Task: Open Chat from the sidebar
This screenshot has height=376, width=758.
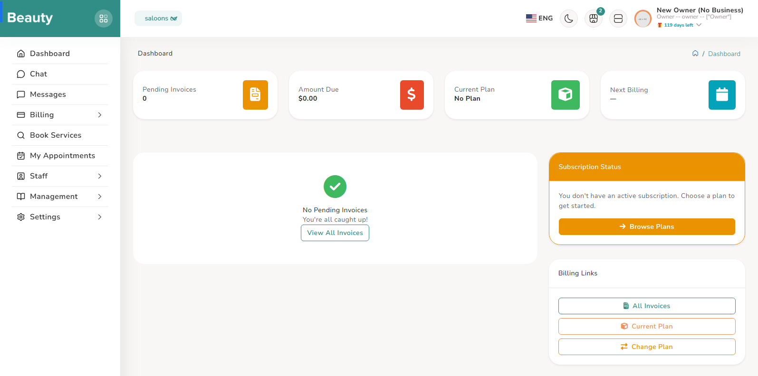Action: click(60, 74)
